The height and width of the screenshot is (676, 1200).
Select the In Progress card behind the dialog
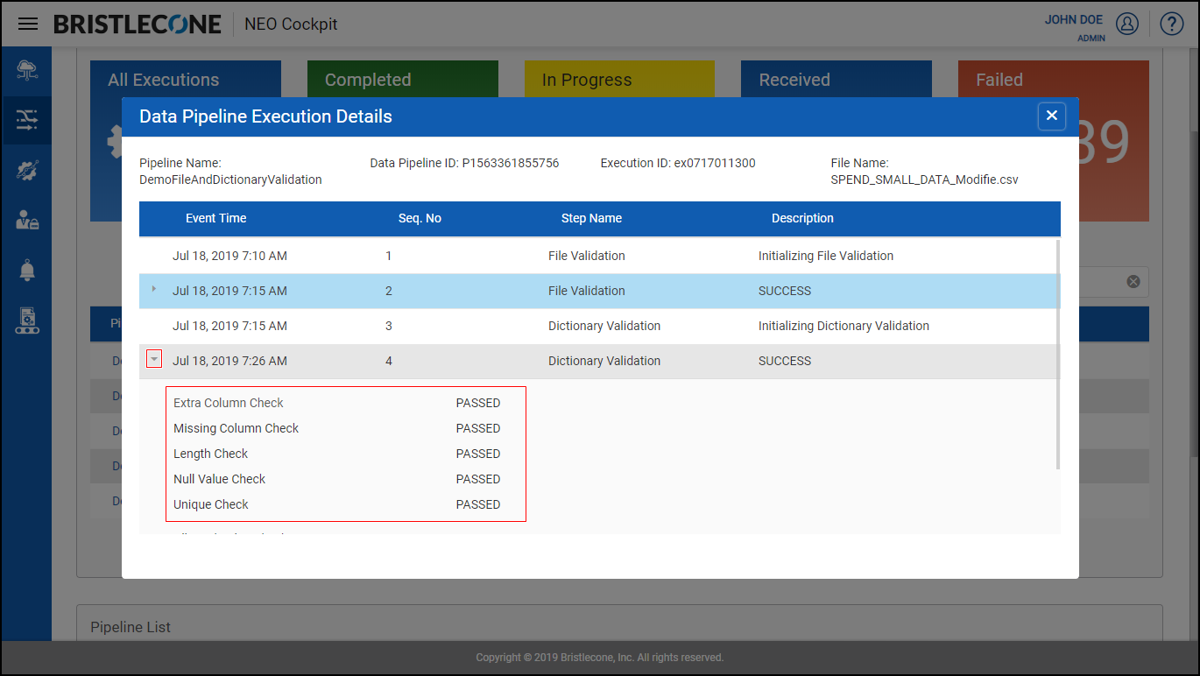pyautogui.click(x=620, y=79)
